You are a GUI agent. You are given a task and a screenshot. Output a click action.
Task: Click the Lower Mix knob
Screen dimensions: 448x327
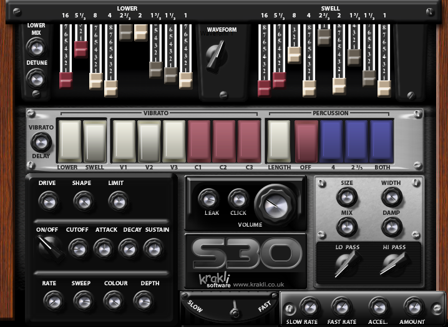click(x=36, y=45)
